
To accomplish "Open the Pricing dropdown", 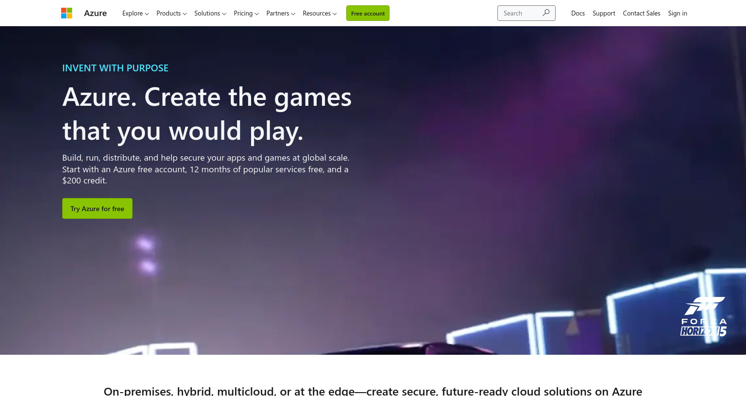I will coord(246,13).
